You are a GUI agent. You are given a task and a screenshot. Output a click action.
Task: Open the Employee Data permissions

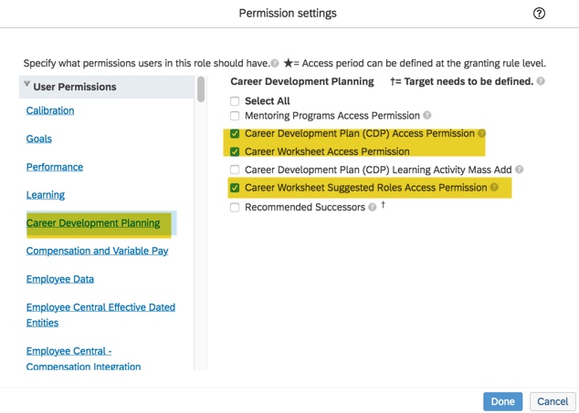pos(60,279)
